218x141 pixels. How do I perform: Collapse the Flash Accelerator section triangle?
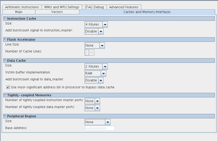(x=5, y=39)
